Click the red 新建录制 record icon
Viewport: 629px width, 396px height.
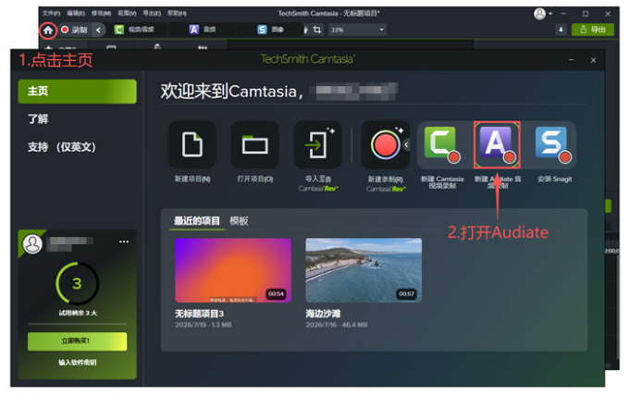(384, 144)
